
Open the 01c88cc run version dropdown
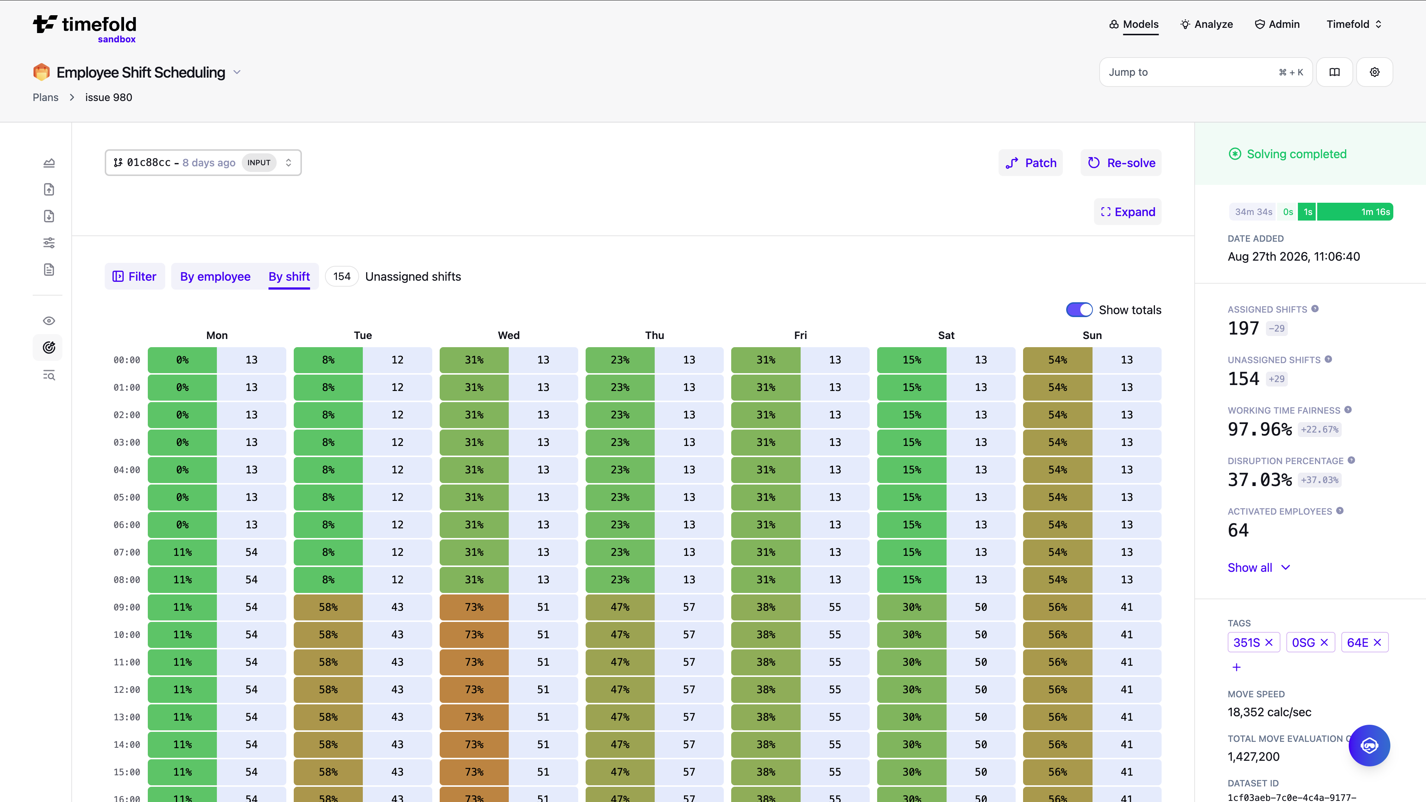pyautogui.click(x=203, y=163)
